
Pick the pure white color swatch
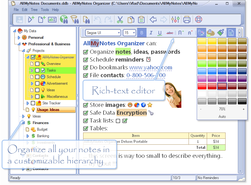(202, 94)
